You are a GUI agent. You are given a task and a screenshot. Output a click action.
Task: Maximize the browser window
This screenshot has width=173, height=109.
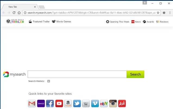pos(161,4)
